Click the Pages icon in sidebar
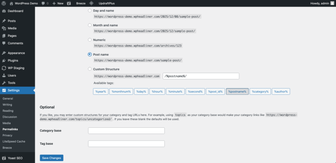 [4, 36]
